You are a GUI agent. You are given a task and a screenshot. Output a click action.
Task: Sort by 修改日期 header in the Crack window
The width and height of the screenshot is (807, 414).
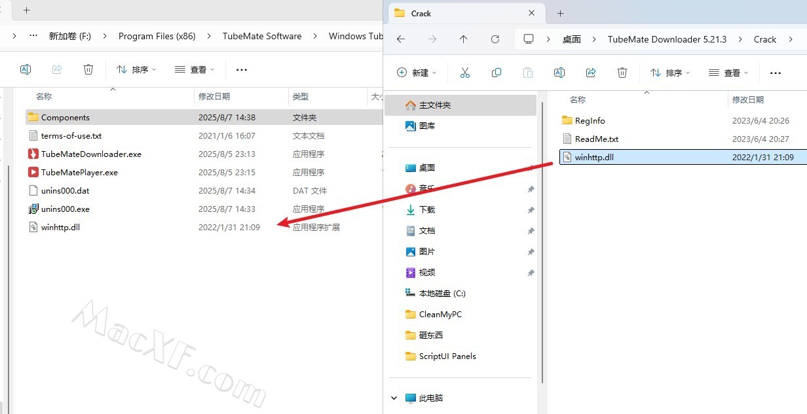(748, 100)
